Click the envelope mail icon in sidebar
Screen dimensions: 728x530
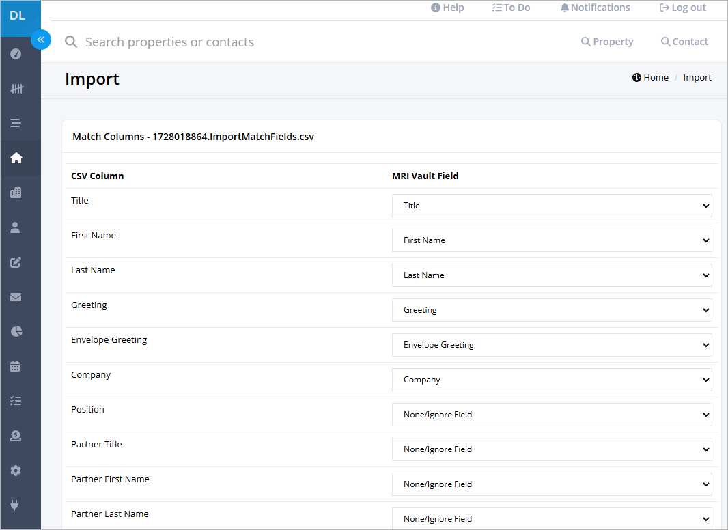click(x=16, y=297)
